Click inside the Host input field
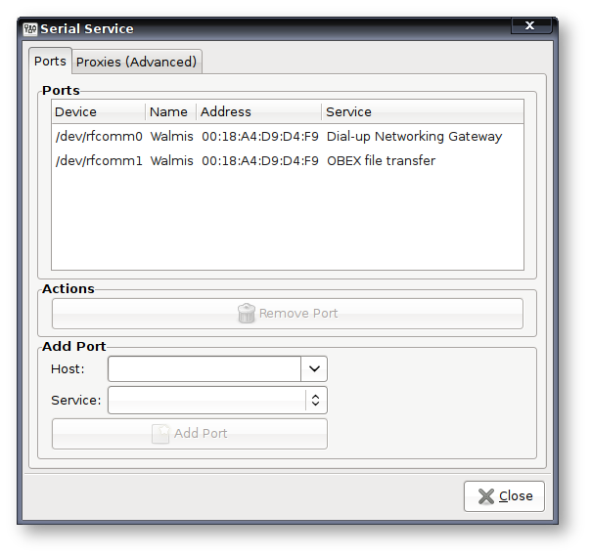The width and height of the screenshot is (591, 557). pyautogui.click(x=205, y=368)
